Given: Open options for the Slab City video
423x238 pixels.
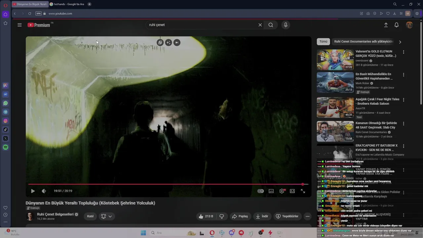Looking at the screenshot, I should [x=404, y=124].
